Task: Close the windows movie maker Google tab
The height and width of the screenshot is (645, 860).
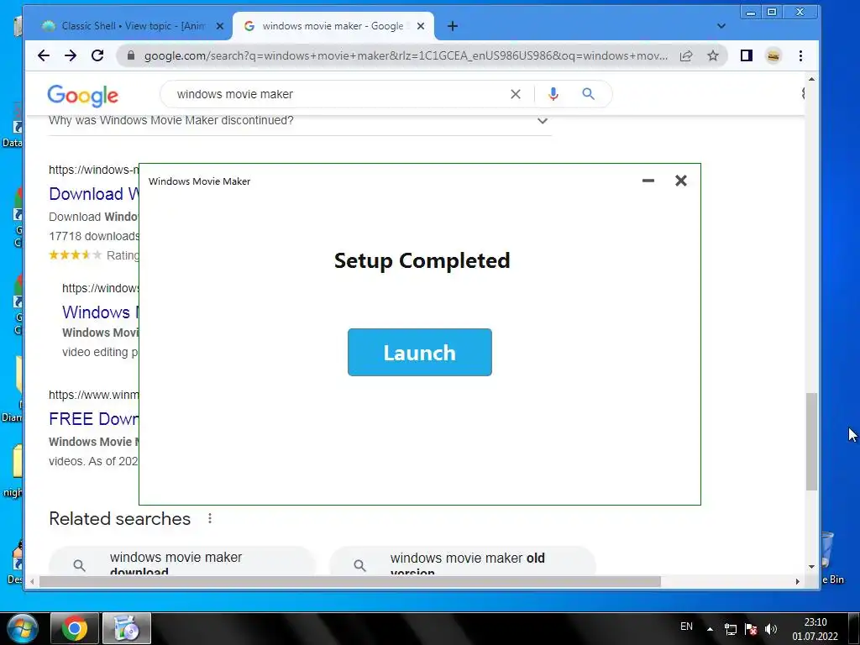Action: coord(421,26)
